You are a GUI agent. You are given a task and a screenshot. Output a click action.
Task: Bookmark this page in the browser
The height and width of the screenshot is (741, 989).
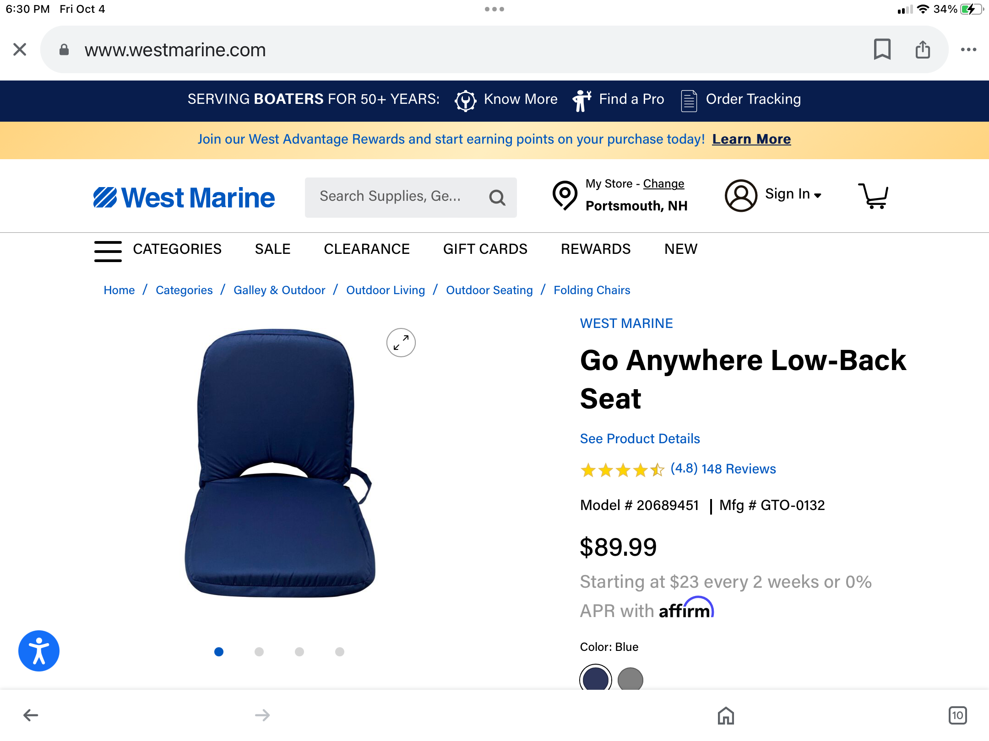(x=882, y=49)
